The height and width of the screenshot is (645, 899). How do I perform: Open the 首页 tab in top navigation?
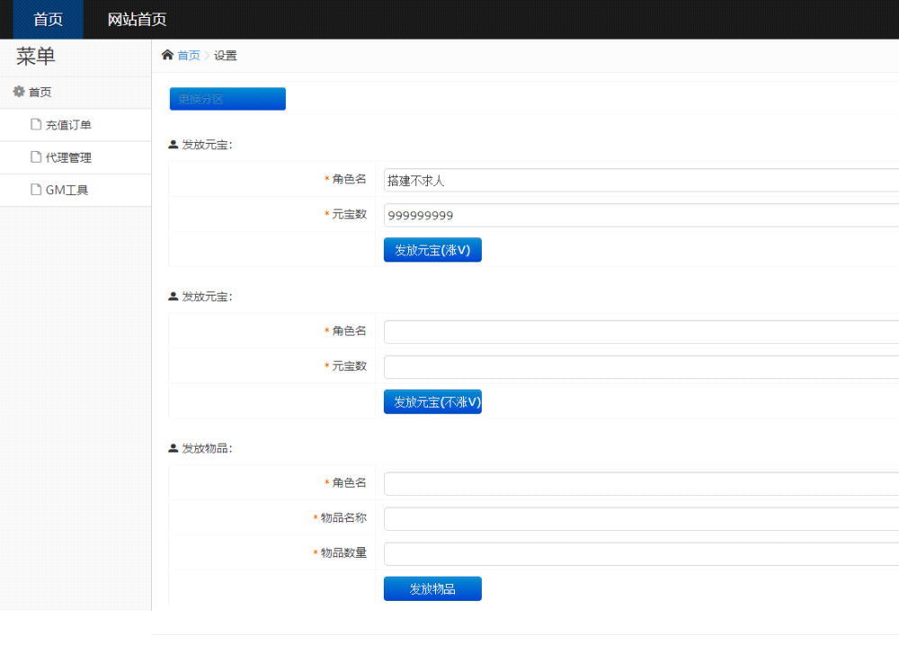pos(48,20)
